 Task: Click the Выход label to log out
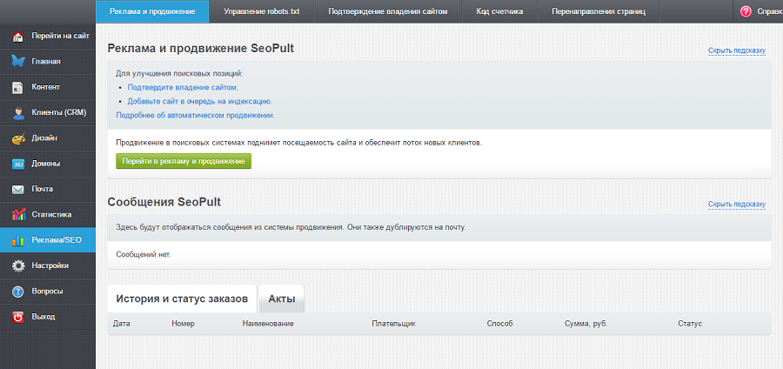43,317
